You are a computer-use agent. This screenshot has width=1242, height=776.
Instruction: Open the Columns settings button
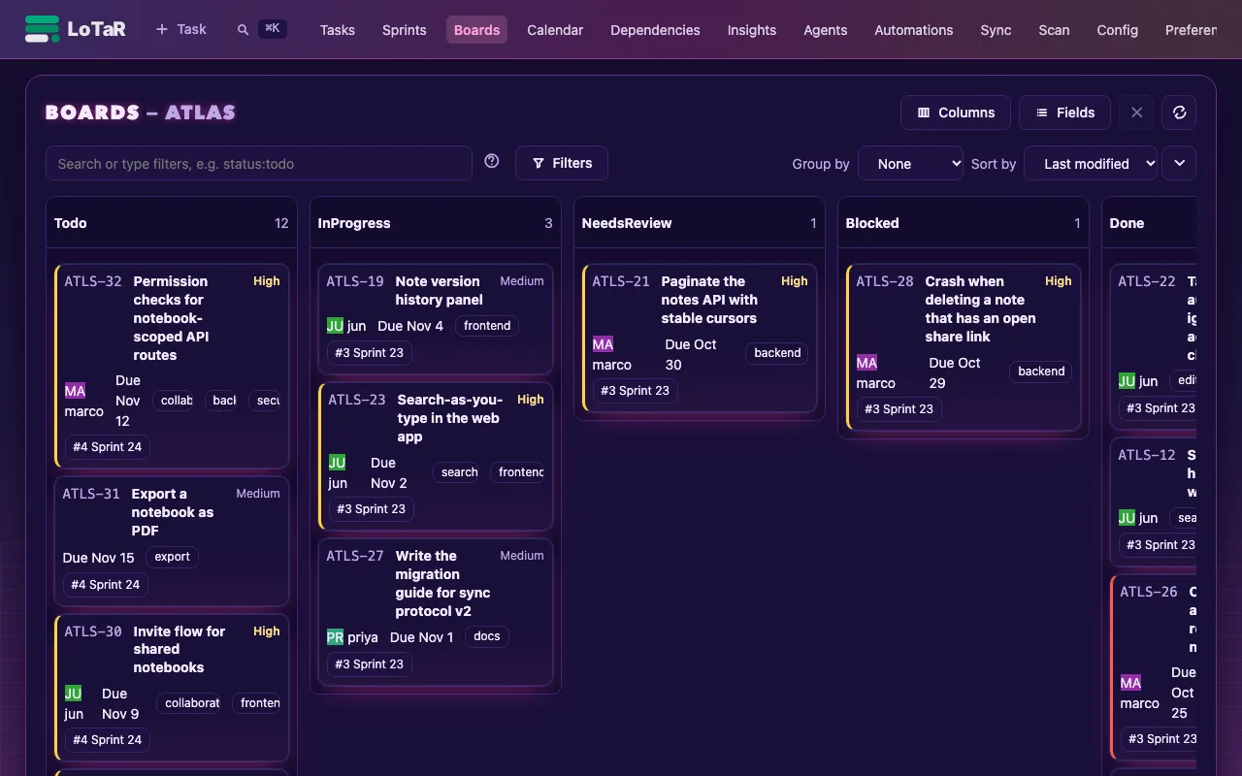coord(956,113)
